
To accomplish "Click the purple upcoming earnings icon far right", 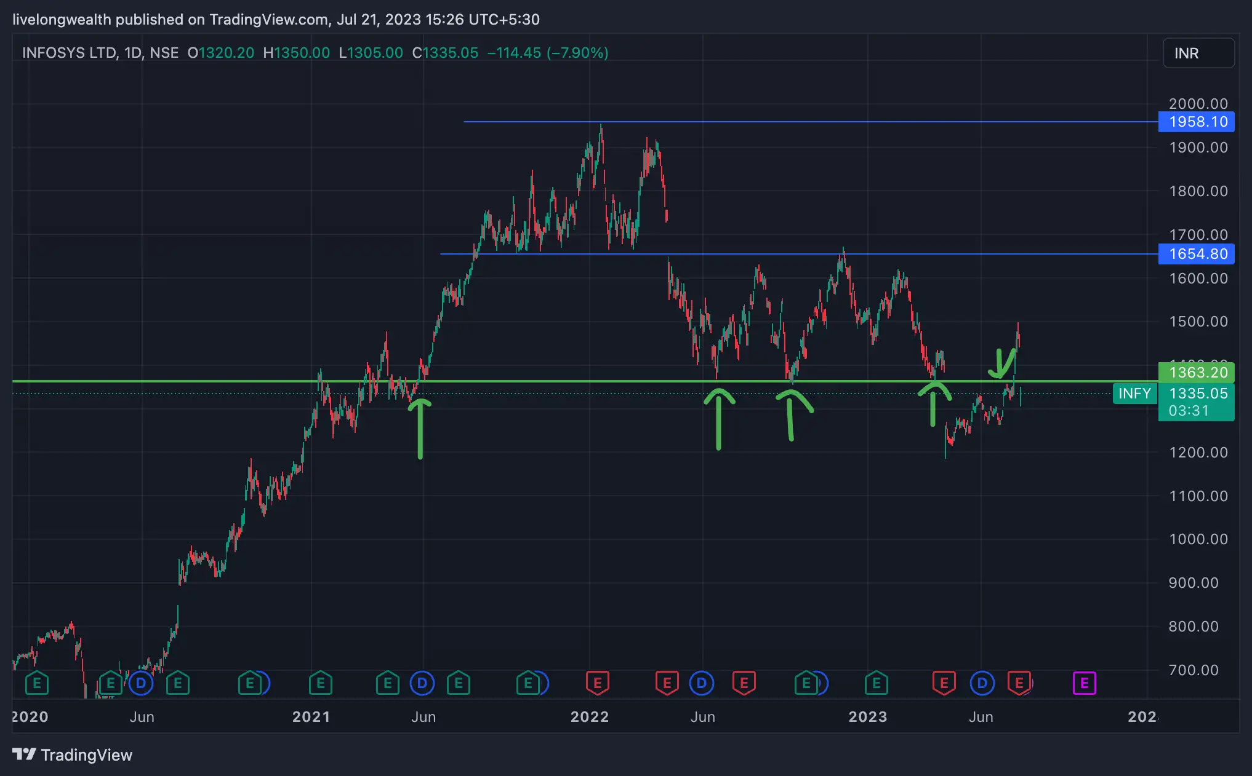I will [1085, 683].
